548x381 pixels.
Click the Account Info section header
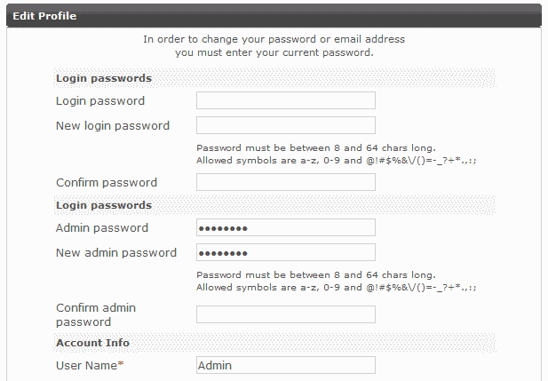point(92,343)
